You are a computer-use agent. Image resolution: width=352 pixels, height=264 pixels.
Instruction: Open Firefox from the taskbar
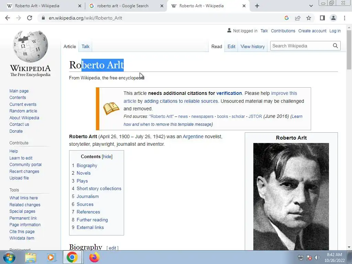click(94, 257)
